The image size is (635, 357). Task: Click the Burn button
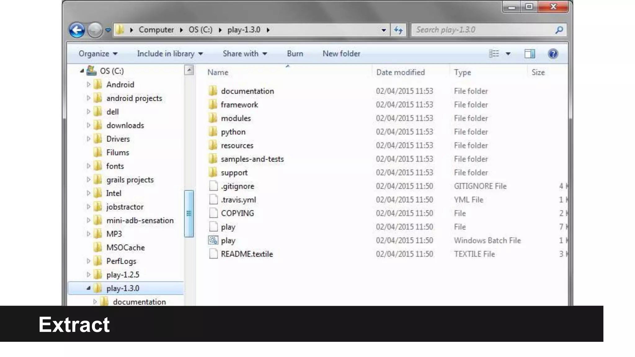point(295,54)
